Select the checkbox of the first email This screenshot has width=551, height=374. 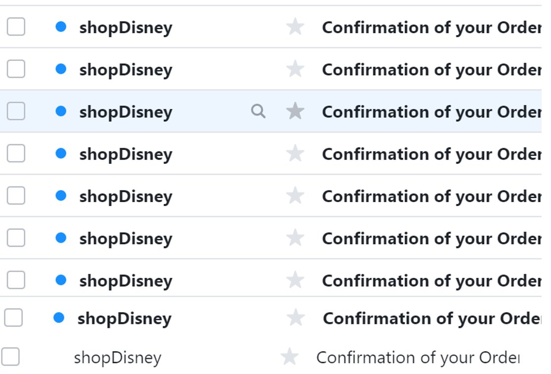point(16,27)
